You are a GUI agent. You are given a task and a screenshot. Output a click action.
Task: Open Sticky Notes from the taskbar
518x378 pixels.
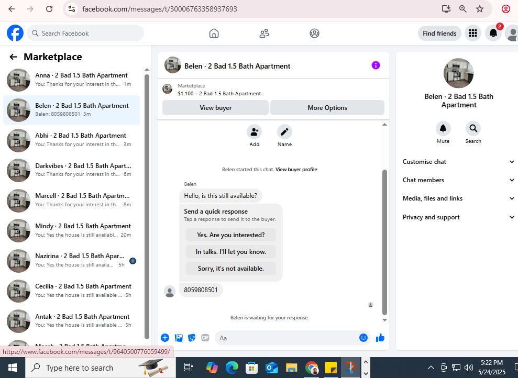coord(330,368)
